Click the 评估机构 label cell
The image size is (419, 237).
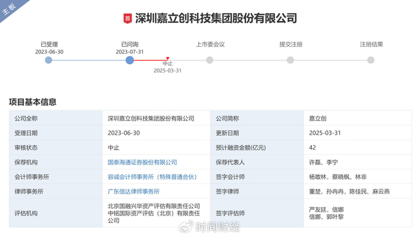(56, 213)
